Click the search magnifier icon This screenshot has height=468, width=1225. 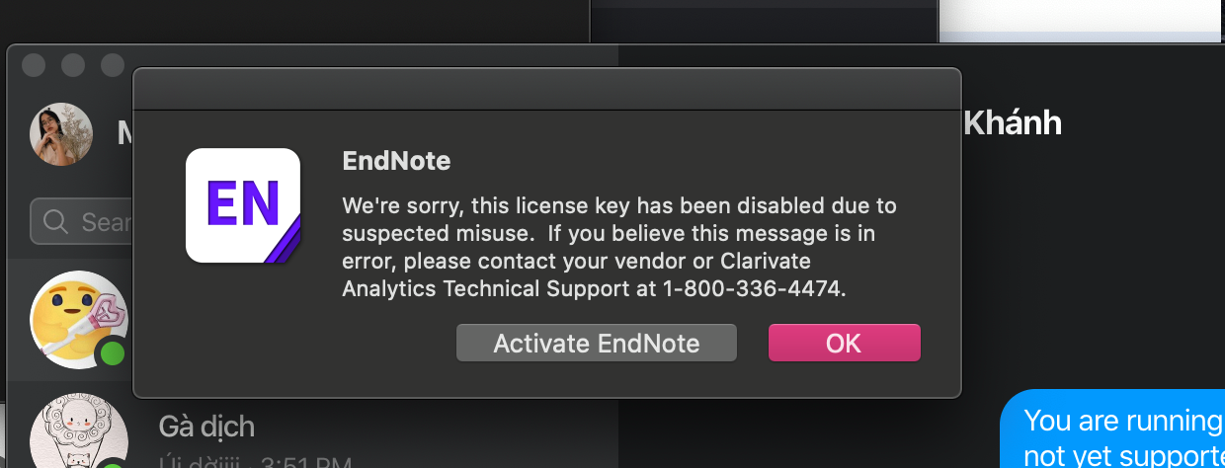(x=56, y=221)
